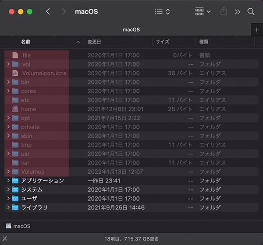Click date 2021年9月25日 14:46
The image size is (263, 245).
tap(116, 208)
